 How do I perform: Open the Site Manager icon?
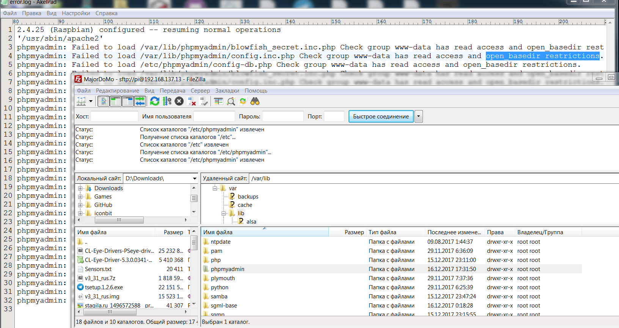[x=81, y=101]
